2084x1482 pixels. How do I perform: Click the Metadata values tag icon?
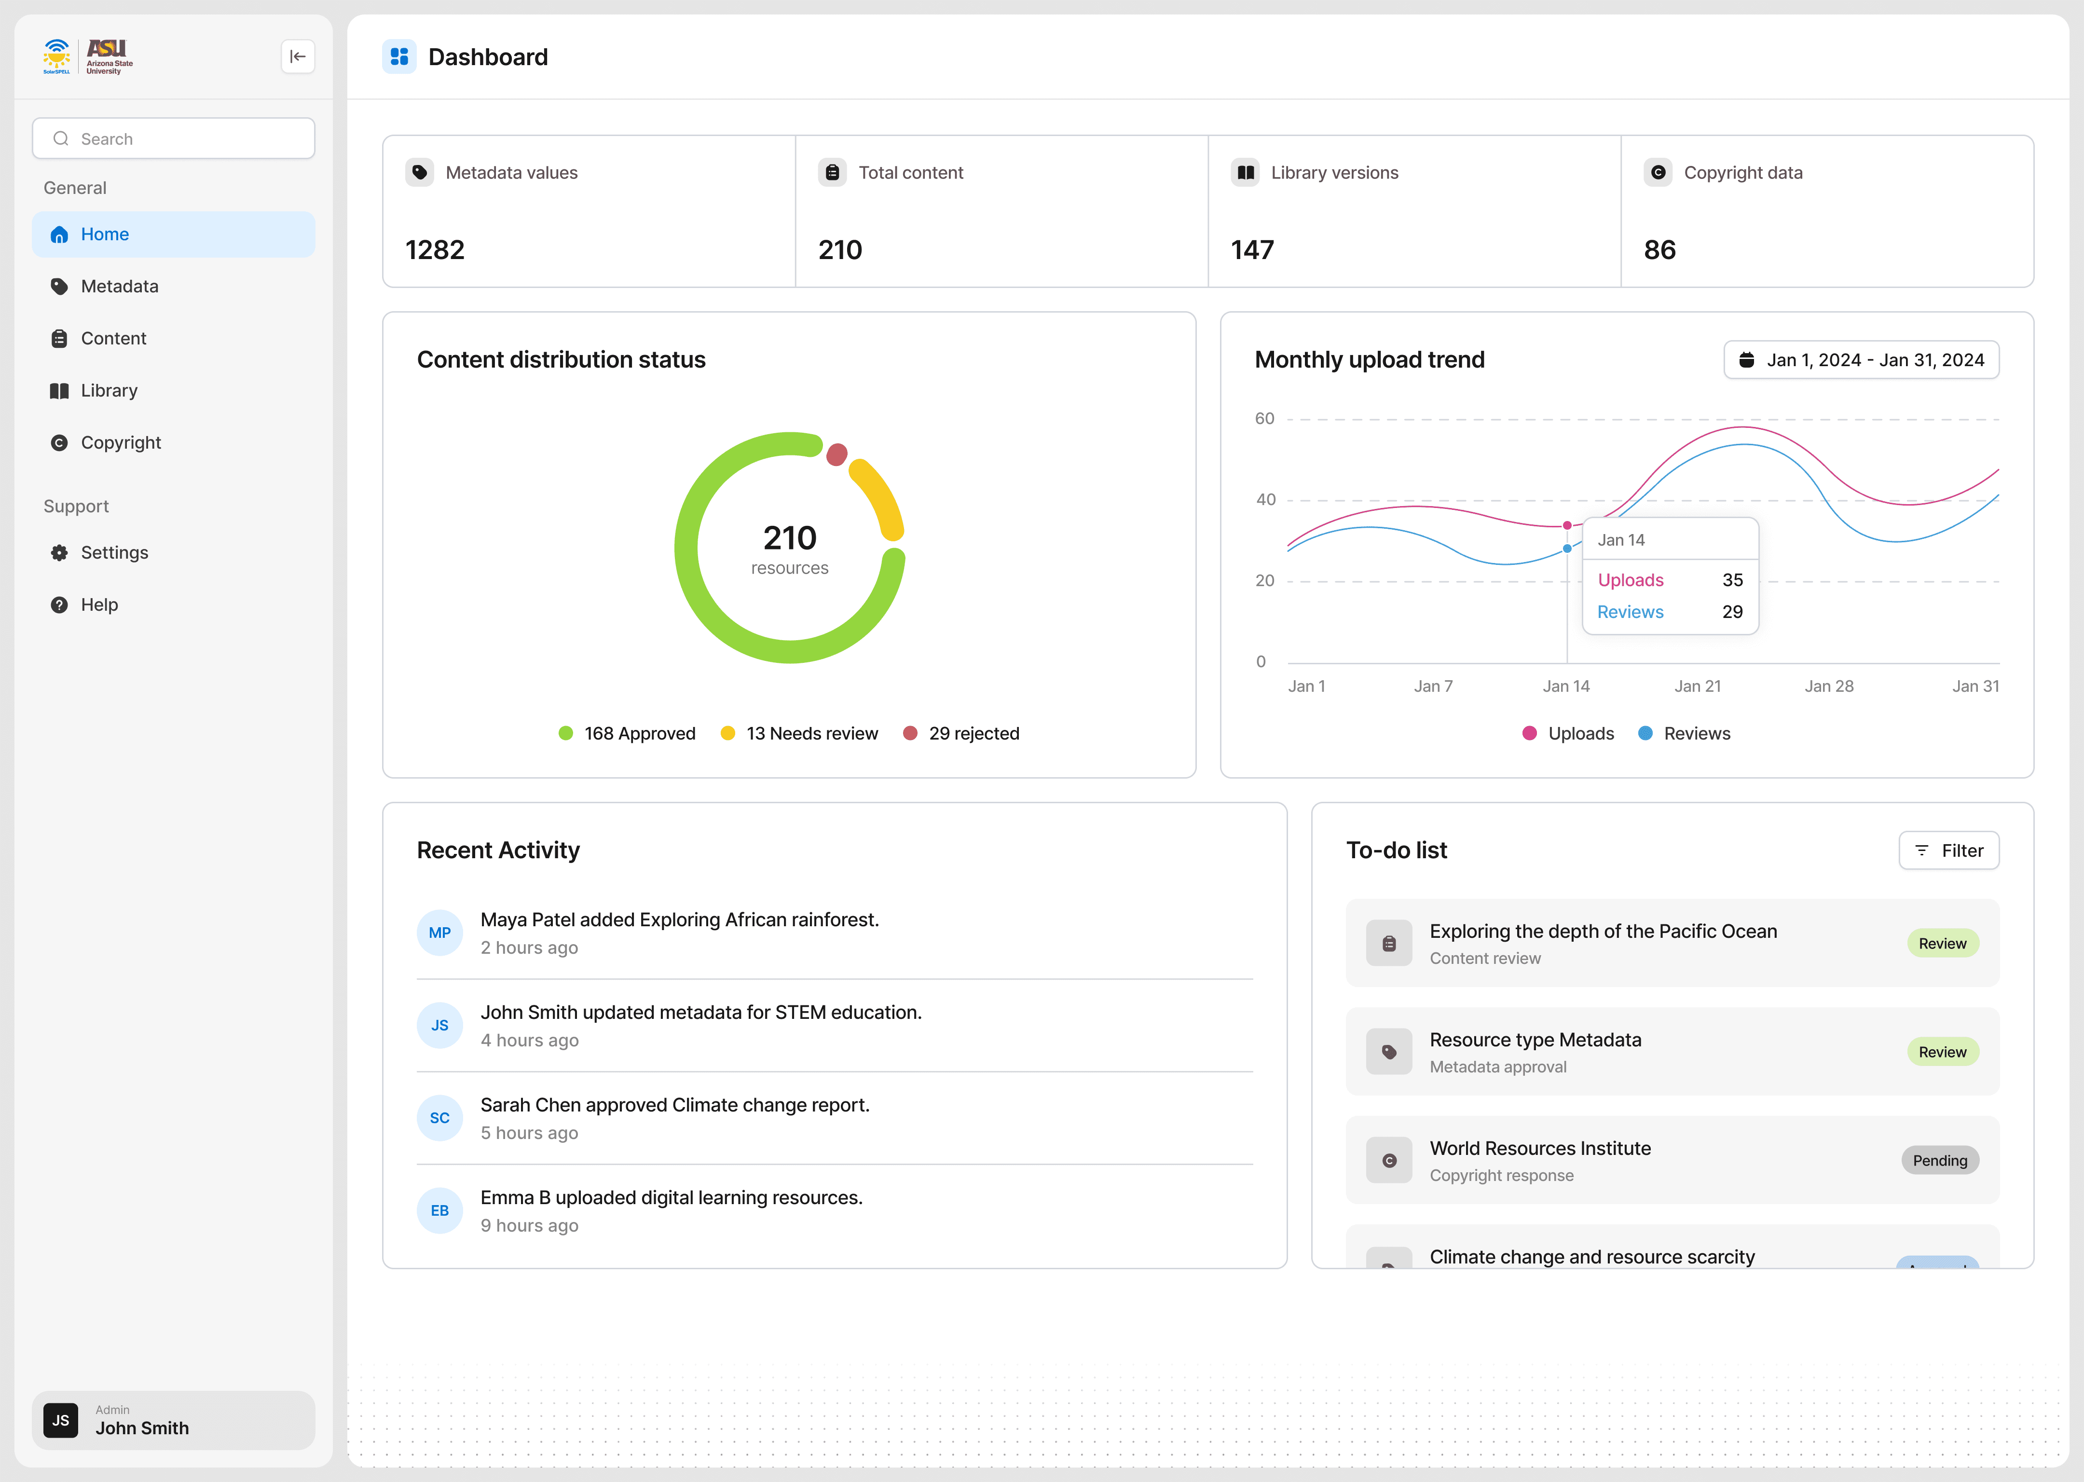pyautogui.click(x=420, y=173)
